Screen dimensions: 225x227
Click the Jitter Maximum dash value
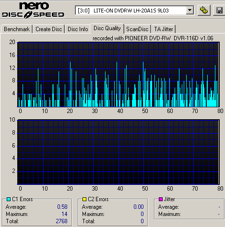tap(219, 214)
